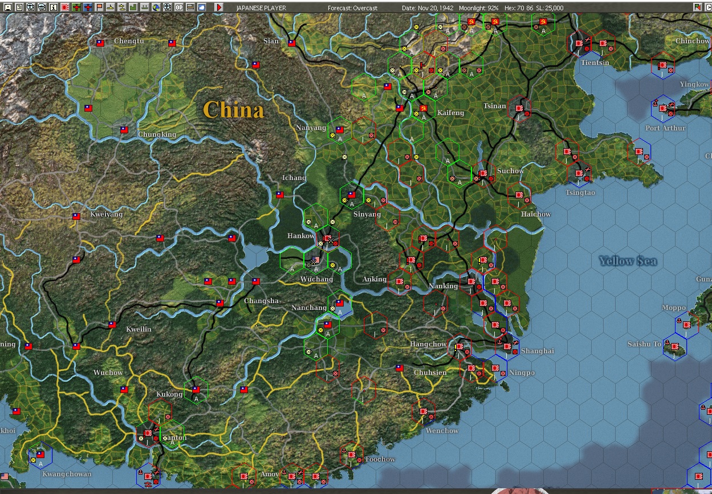Click the 'Forecast: Overcast' status text
Screen dimensions: 712x494
[352, 8]
